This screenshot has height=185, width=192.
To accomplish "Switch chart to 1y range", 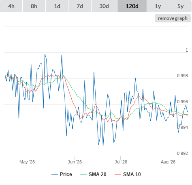I will [158, 6].
